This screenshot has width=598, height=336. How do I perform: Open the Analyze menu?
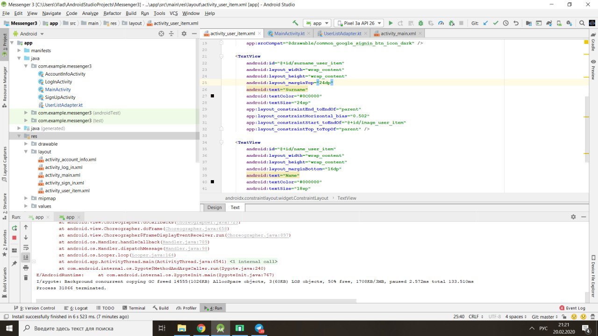(90, 14)
